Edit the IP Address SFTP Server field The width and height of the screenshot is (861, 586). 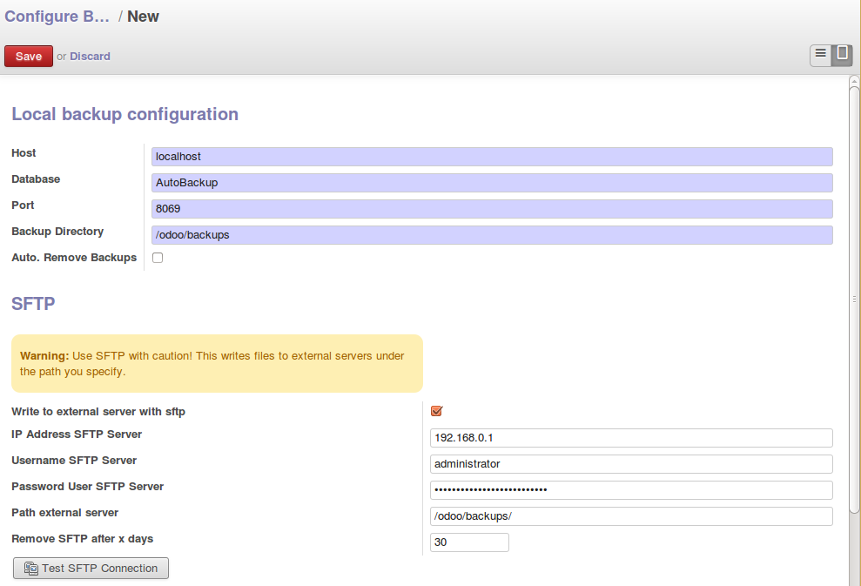pos(631,438)
